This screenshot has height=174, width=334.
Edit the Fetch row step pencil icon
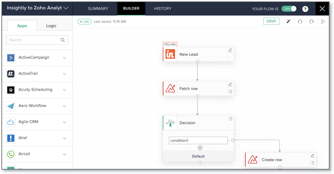click(230, 84)
